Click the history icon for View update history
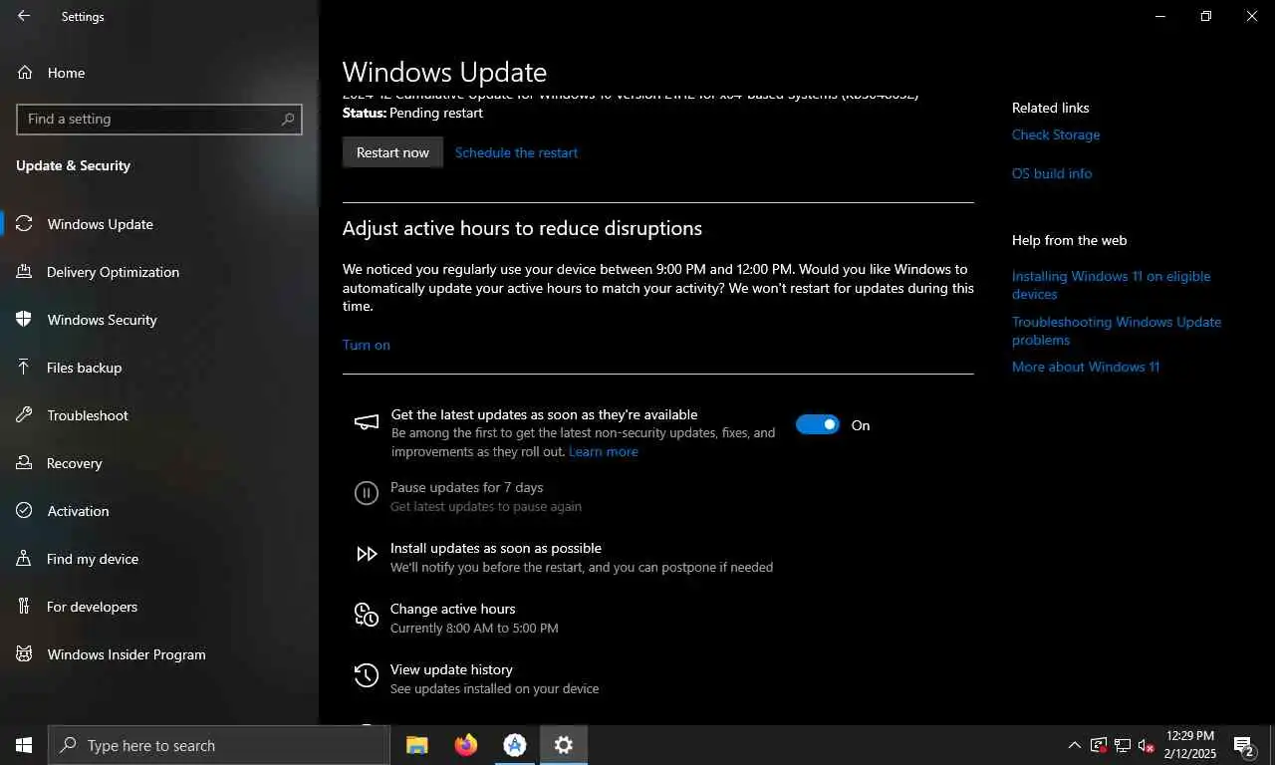Screen dimensions: 1275x765 coord(367,675)
